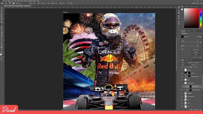Select the Zoom tool
This screenshot has width=203, height=114.
click(2, 49)
